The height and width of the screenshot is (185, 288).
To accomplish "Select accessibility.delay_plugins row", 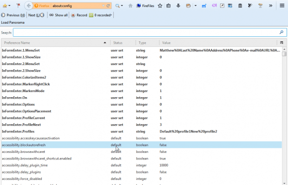I will coord(141,172).
